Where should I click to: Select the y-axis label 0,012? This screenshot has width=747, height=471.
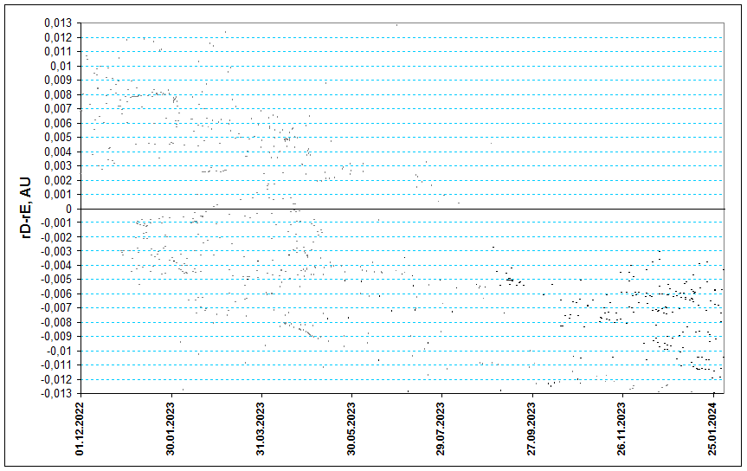click(58, 37)
